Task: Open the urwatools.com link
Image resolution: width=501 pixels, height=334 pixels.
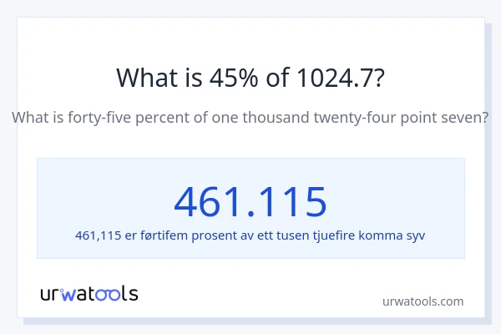Action: [x=423, y=301]
